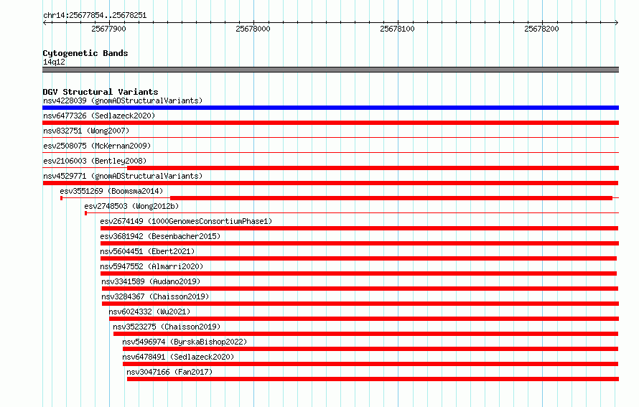This screenshot has width=639, height=407.
Task: Click ruler position 25677900
Action: point(109,29)
